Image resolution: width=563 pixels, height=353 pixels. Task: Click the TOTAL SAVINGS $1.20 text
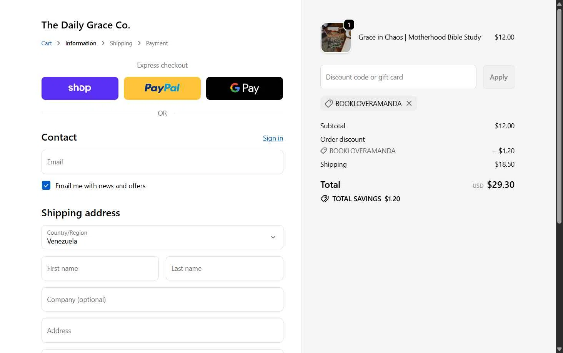[366, 199]
